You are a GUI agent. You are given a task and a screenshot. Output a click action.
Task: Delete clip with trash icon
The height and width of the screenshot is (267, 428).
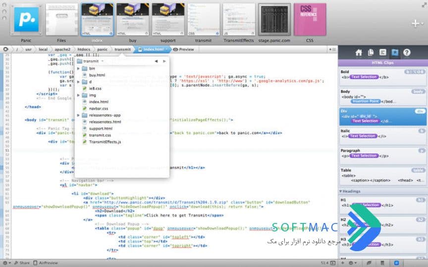pos(382,263)
